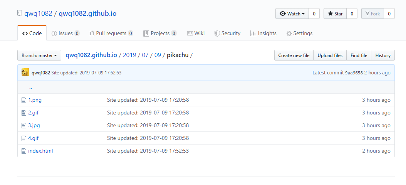Image resolution: width=406 pixels, height=185 pixels.
Task: Switch to the Issues tab
Action: 65,34
